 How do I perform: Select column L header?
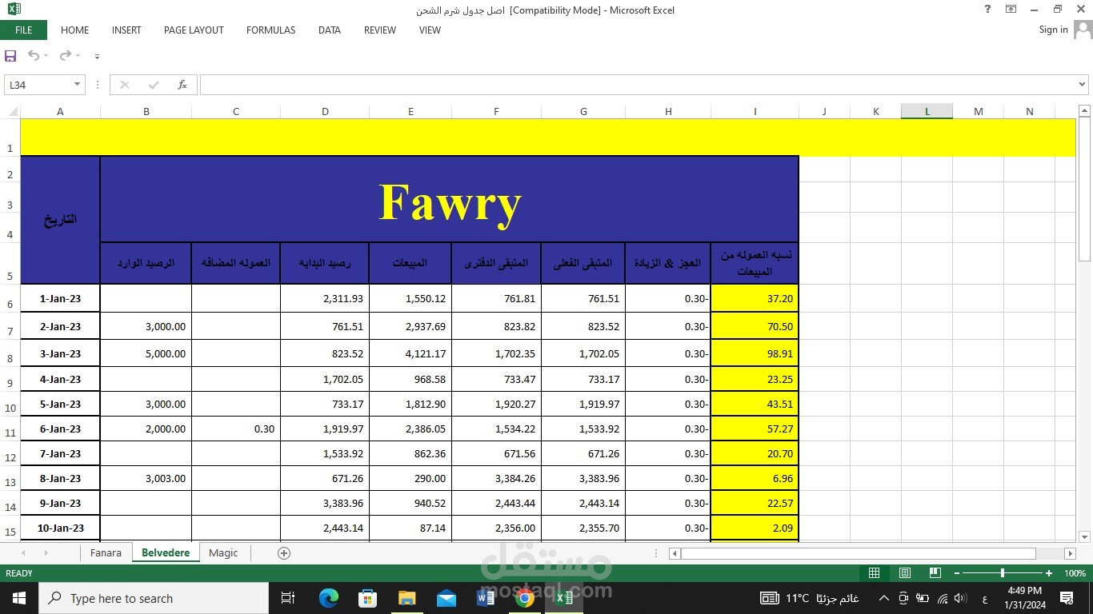[x=927, y=111]
